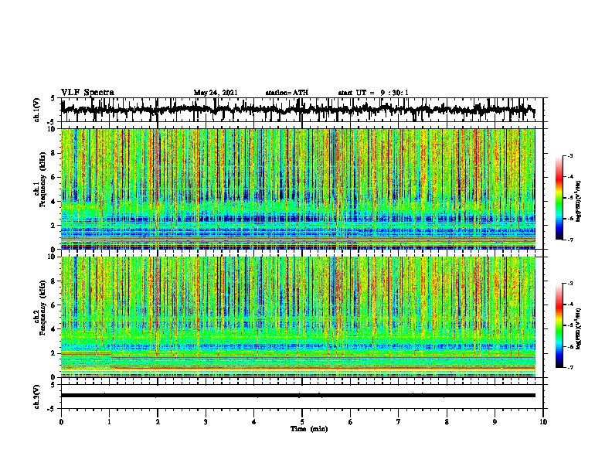The image size is (612, 473).
Task: Click time axis tick label '9'
Action: point(495,422)
